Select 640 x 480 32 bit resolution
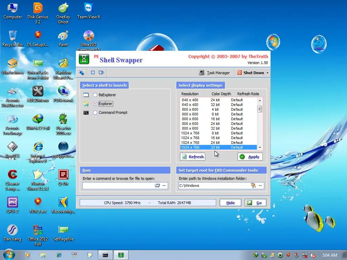347x260 pixels. pos(219,105)
